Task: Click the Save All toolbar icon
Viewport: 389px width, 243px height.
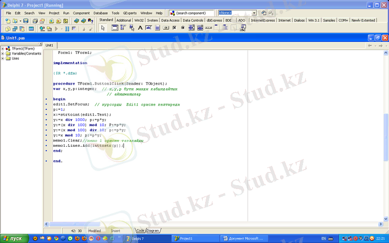Action: pos(35,21)
